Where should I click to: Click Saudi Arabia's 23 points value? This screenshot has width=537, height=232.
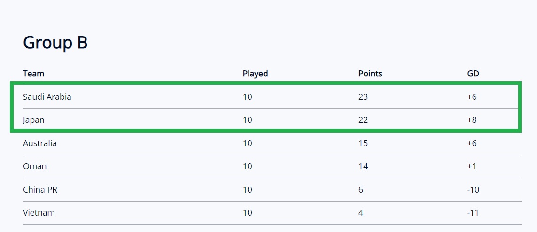pyautogui.click(x=363, y=97)
